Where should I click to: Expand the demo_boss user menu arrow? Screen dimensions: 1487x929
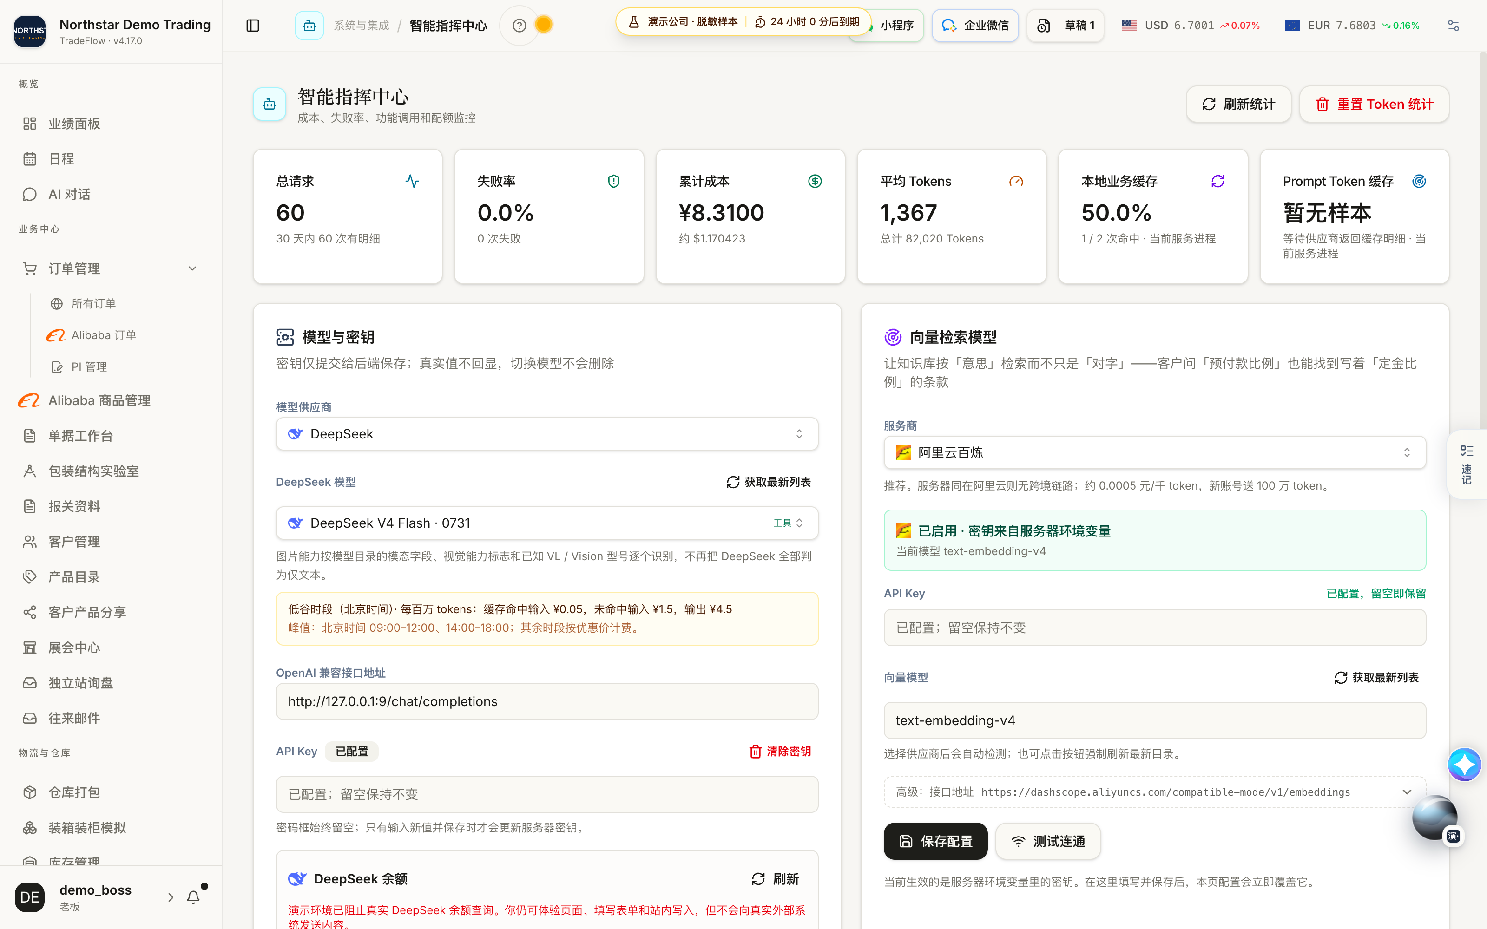[x=171, y=897]
